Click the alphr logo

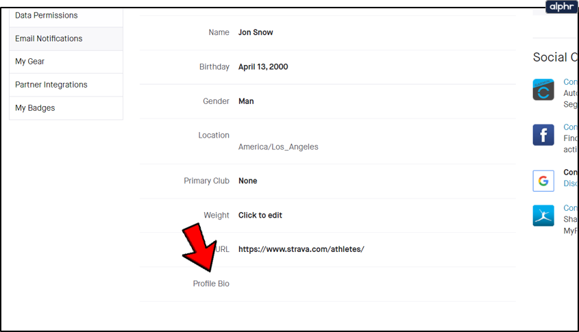click(x=561, y=7)
